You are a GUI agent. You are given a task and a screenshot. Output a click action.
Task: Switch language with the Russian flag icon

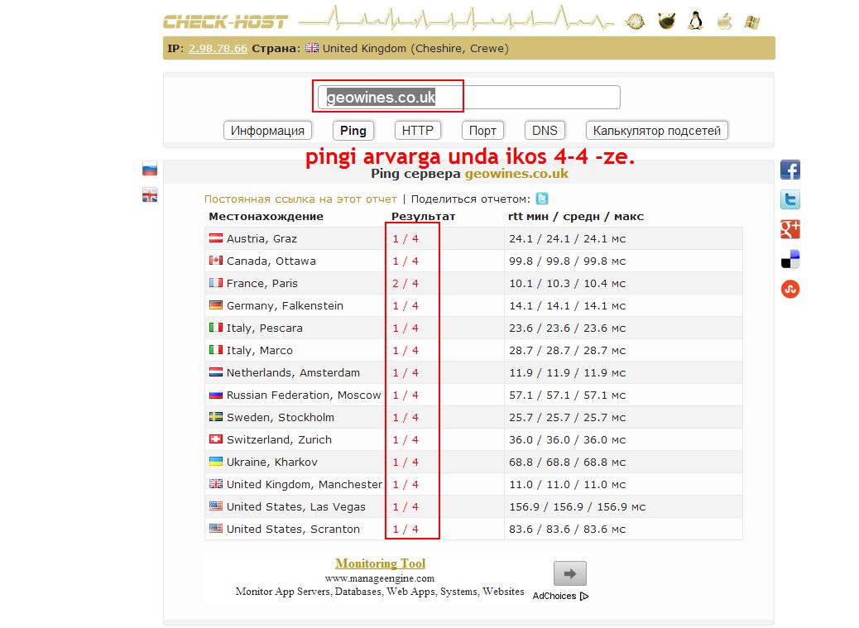point(150,169)
